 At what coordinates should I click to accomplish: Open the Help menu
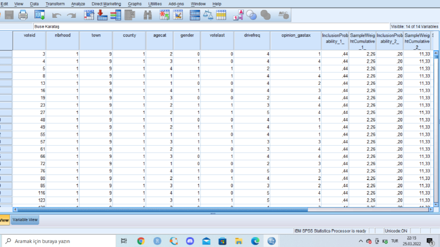(216, 4)
